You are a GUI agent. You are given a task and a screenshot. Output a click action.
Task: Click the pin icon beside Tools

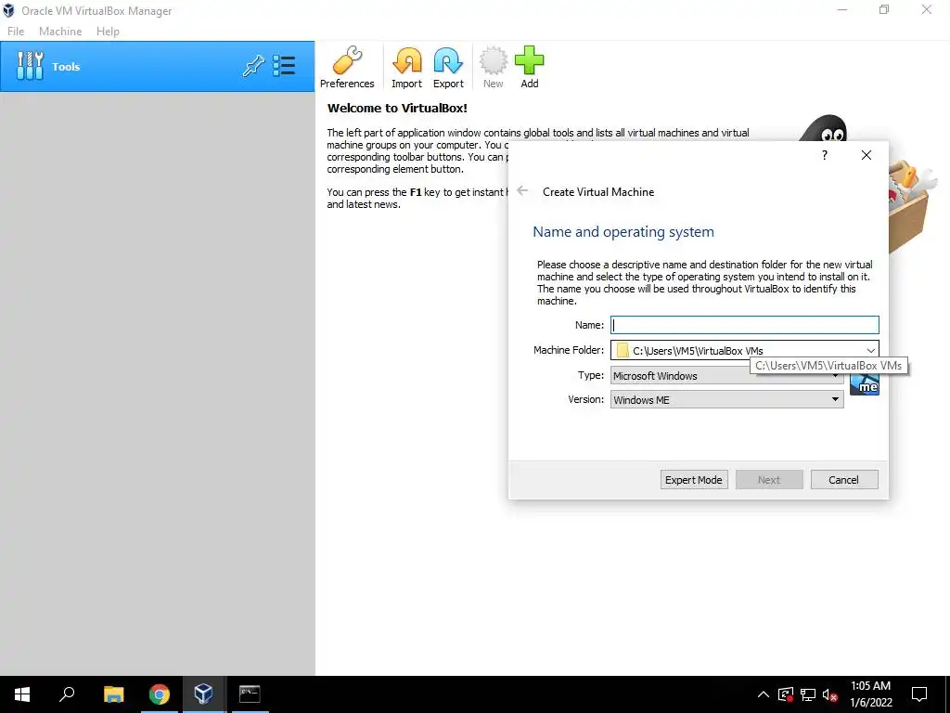(x=253, y=66)
